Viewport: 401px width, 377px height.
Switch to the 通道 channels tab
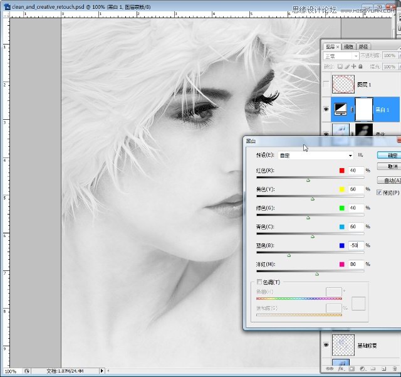(x=349, y=46)
